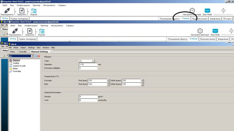Click the Diameter input field
Image resolution: width=234 pixels, height=131 pixels.
click(88, 64)
